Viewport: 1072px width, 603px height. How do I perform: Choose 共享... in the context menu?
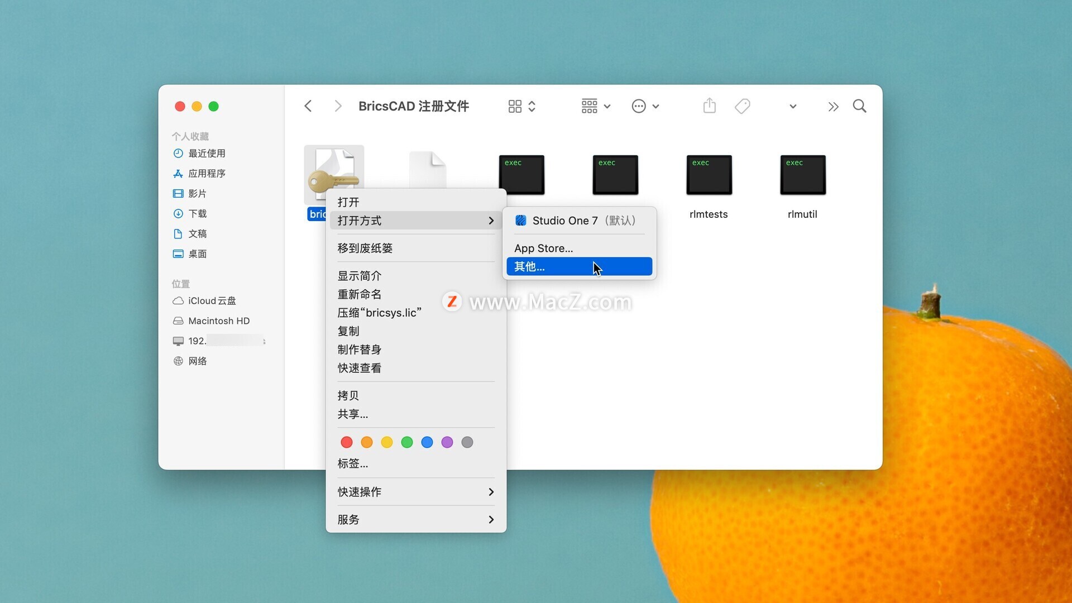pyautogui.click(x=416, y=414)
